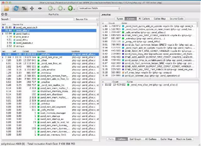This screenshot has width=201, height=146.
Task: Select _array_init caller row
Action: [149, 42]
